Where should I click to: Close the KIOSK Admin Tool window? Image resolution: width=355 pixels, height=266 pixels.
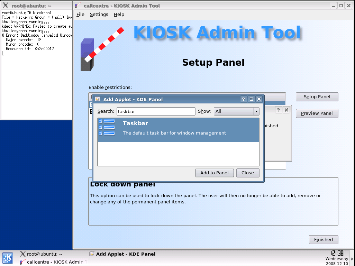coord(349,6)
